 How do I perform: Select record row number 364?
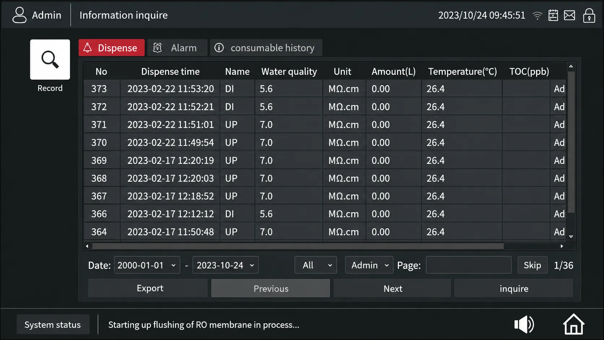(x=324, y=232)
